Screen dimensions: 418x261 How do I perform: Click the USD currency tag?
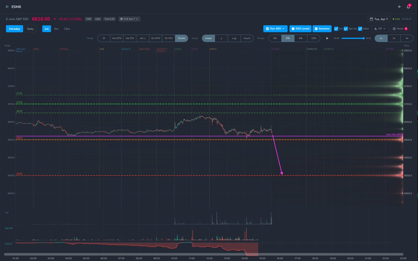pos(98,19)
